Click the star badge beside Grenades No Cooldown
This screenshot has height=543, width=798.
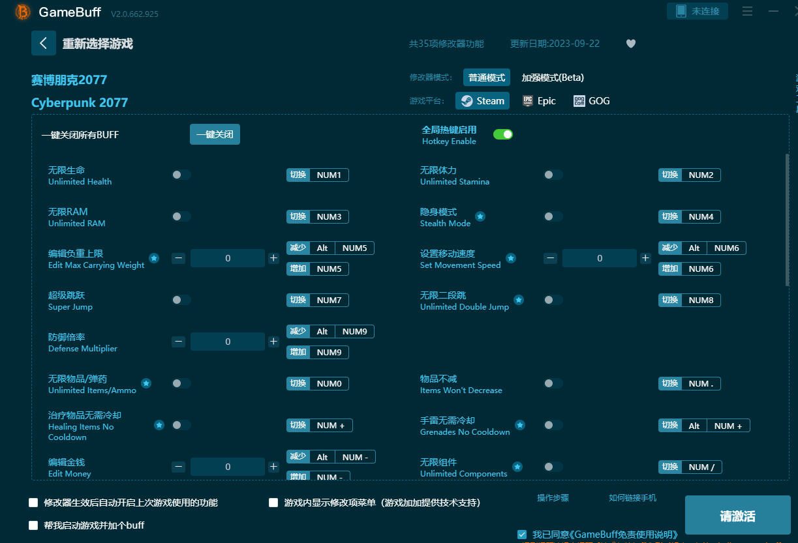point(520,425)
